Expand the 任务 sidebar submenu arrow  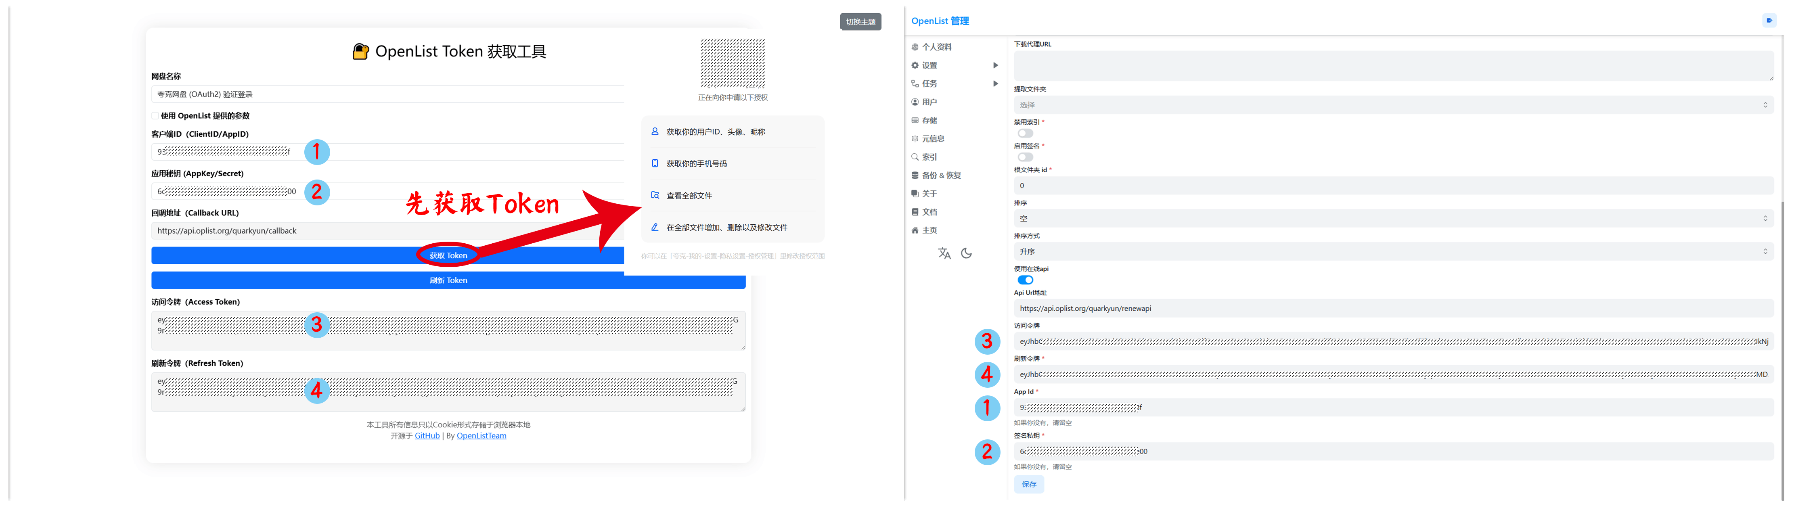tap(995, 84)
